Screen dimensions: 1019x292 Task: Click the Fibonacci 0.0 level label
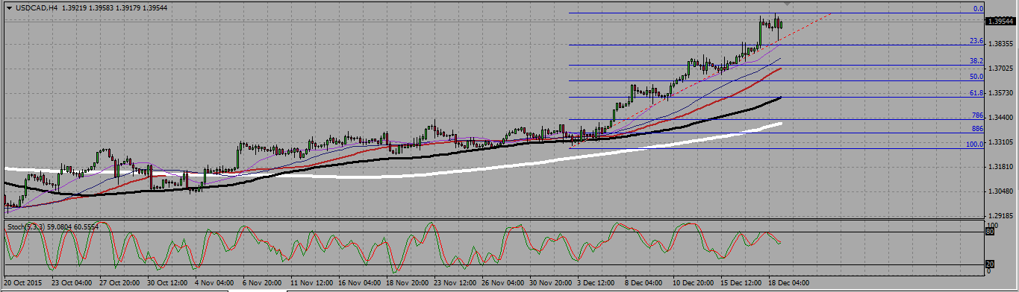978,9
